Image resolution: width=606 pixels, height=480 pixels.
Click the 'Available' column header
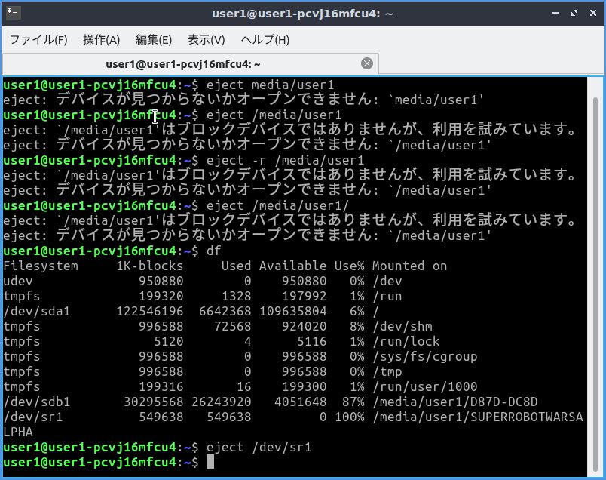click(292, 266)
